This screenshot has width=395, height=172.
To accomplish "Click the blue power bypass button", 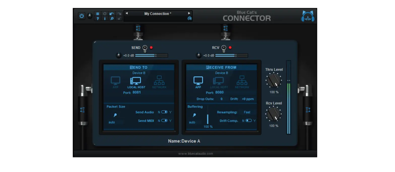I will click(81, 16).
